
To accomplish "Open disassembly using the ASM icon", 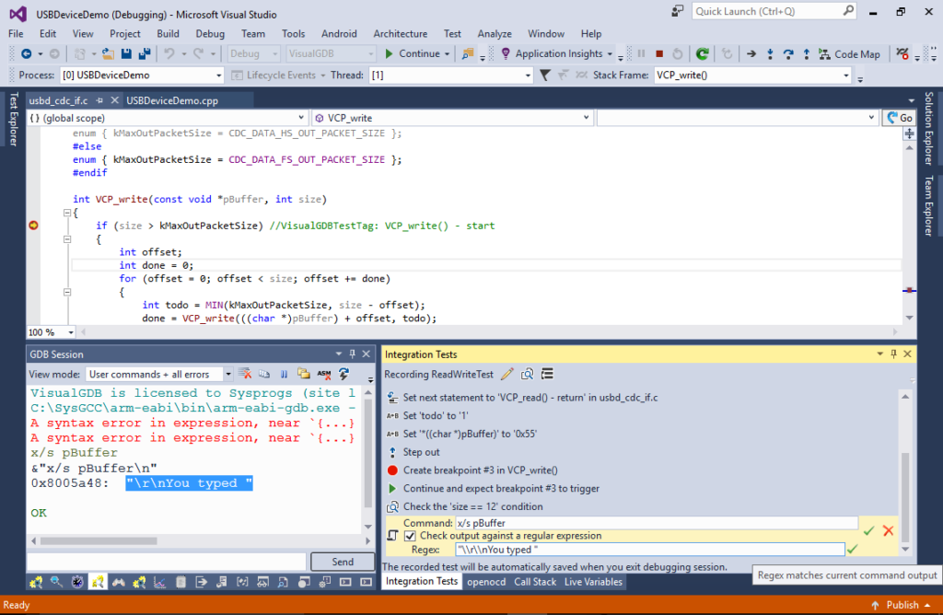I will click(322, 374).
